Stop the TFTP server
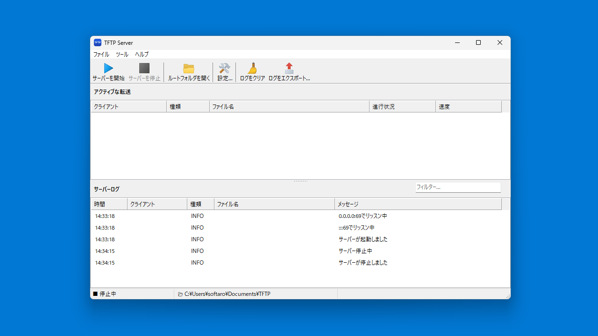This screenshot has width=598, height=336. 144,71
